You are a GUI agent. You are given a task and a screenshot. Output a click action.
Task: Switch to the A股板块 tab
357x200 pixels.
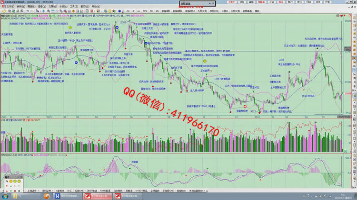click(x=60, y=191)
